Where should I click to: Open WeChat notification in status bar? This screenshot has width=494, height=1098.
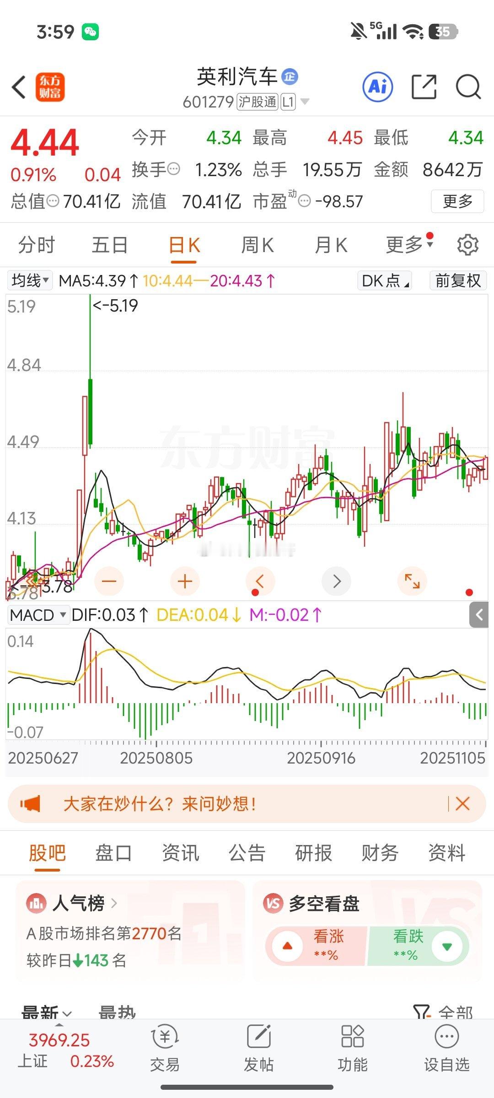tap(90, 32)
